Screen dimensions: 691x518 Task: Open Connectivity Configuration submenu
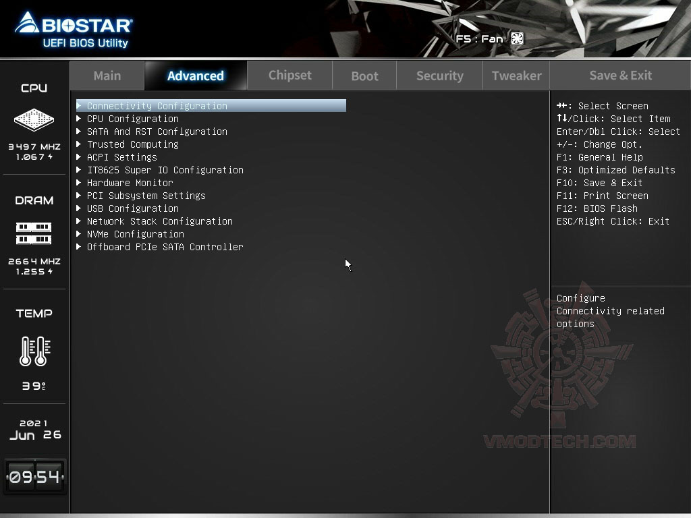point(211,106)
